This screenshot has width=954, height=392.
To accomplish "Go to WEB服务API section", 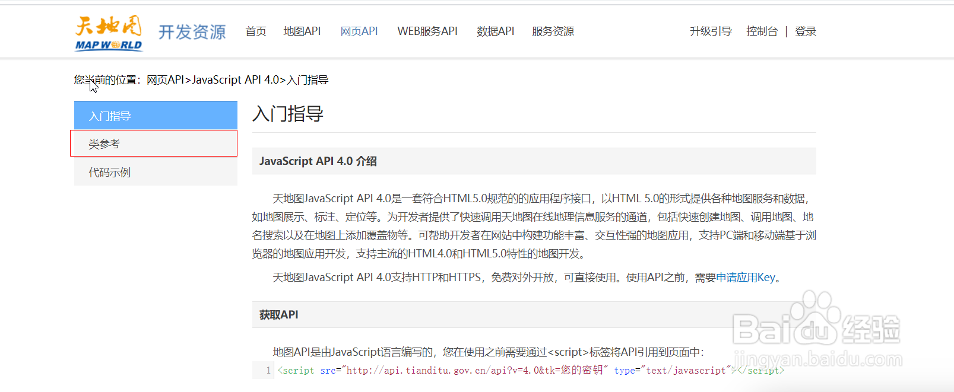I will 427,31.
